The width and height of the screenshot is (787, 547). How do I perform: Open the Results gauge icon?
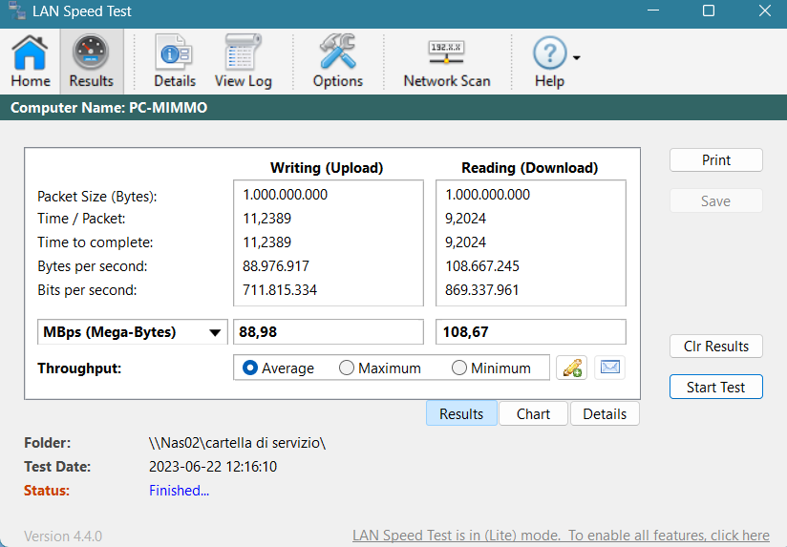pyautogui.click(x=92, y=61)
